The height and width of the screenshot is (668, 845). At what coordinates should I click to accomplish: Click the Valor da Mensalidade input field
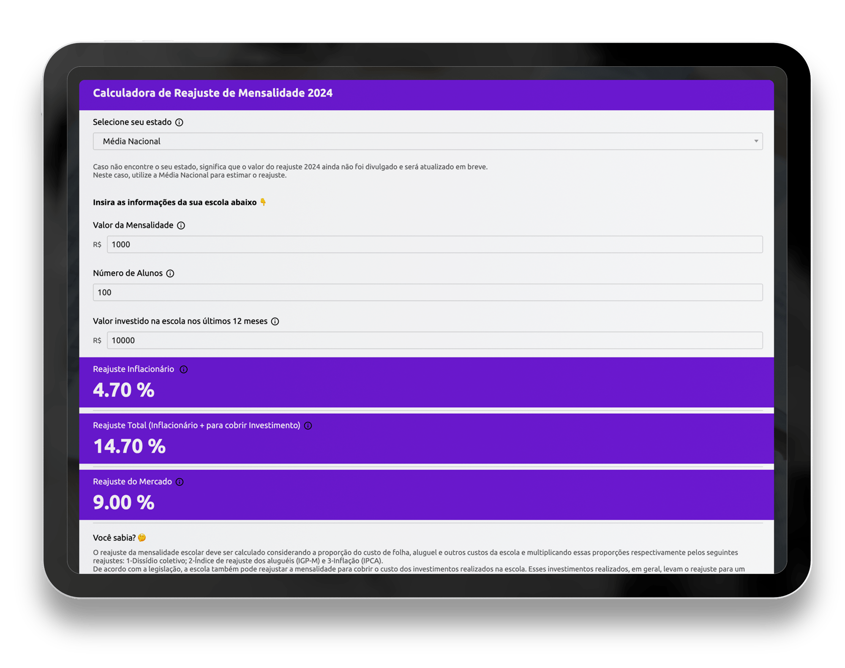point(434,244)
